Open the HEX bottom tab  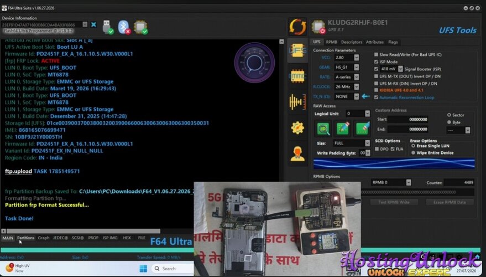(x=127, y=238)
